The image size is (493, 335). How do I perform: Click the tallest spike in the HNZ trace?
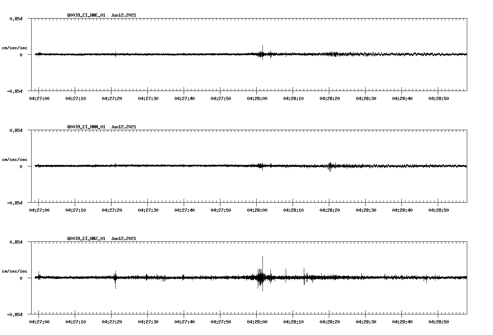[262, 273]
